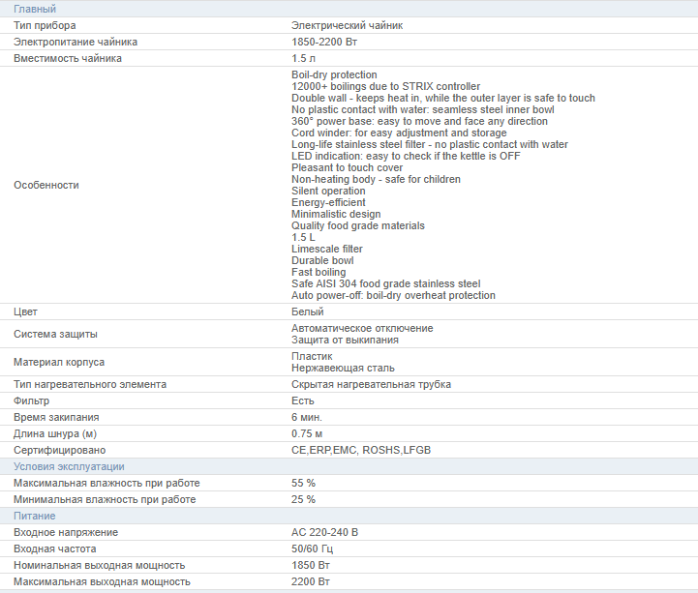Click the "Limescale filter" feature text
This screenshot has height=593, width=698.
[327, 249]
